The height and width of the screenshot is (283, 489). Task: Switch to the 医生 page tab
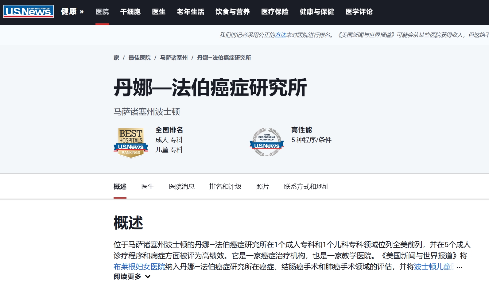(148, 187)
